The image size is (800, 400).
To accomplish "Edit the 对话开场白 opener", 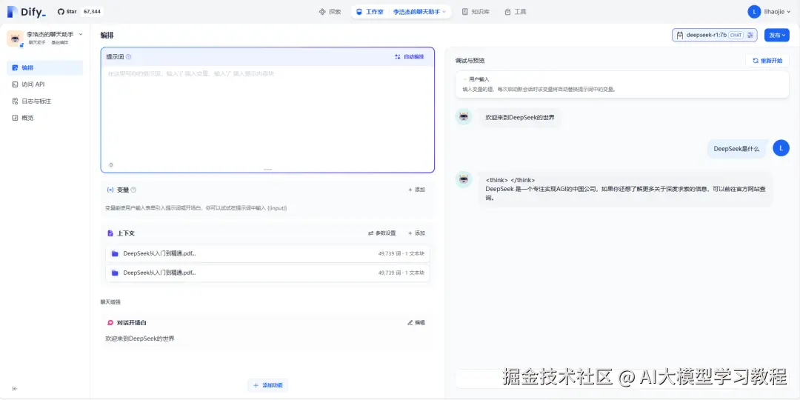I will coord(416,322).
